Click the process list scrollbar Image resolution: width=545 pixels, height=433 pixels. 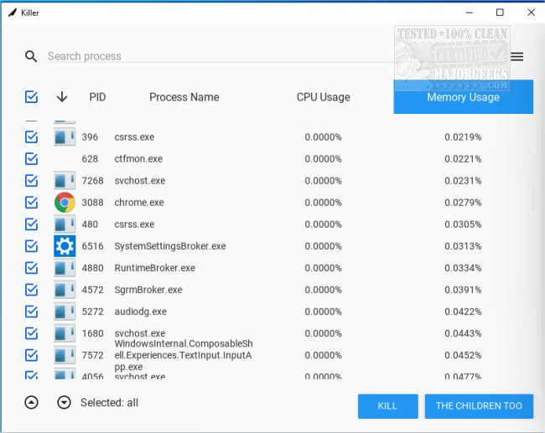(x=533, y=199)
